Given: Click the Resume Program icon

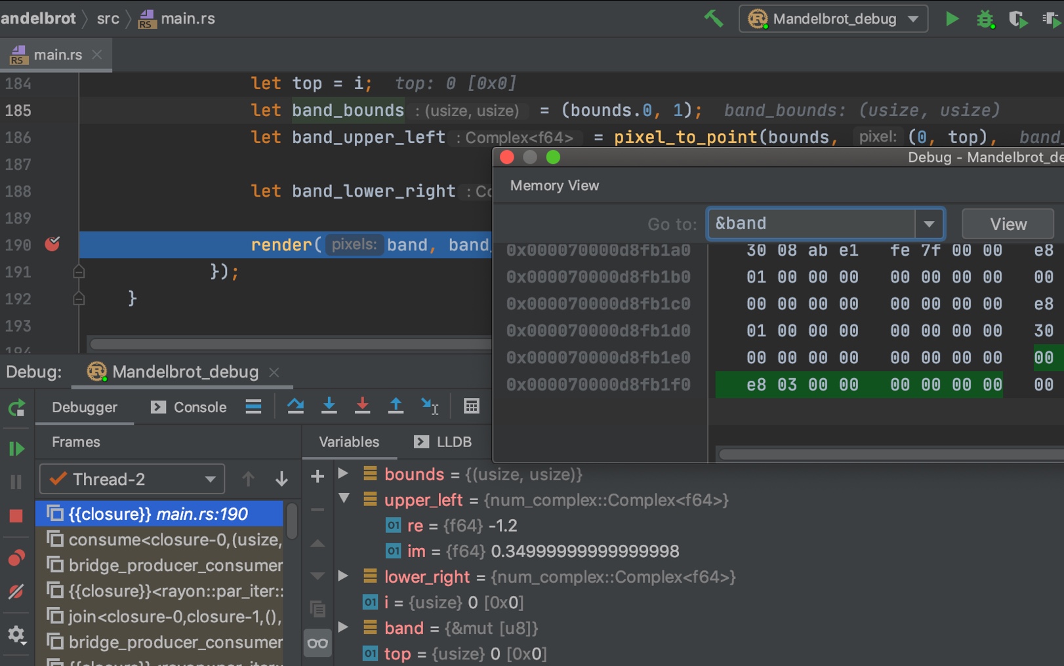Looking at the screenshot, I should (x=17, y=448).
